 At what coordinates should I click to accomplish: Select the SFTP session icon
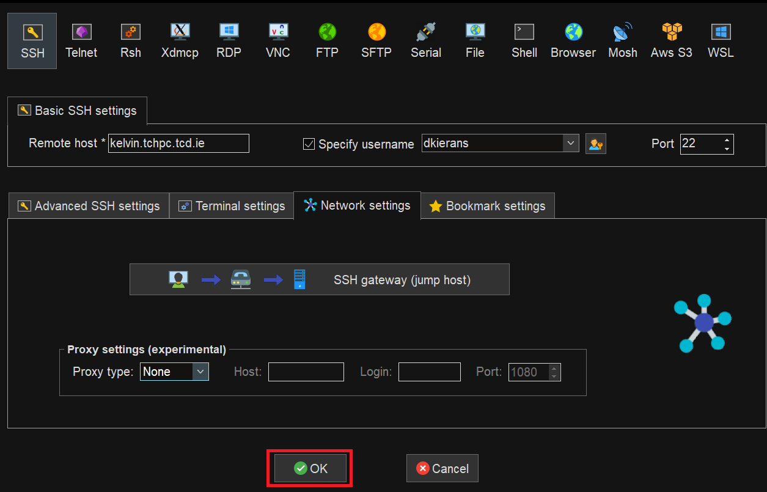click(x=376, y=39)
